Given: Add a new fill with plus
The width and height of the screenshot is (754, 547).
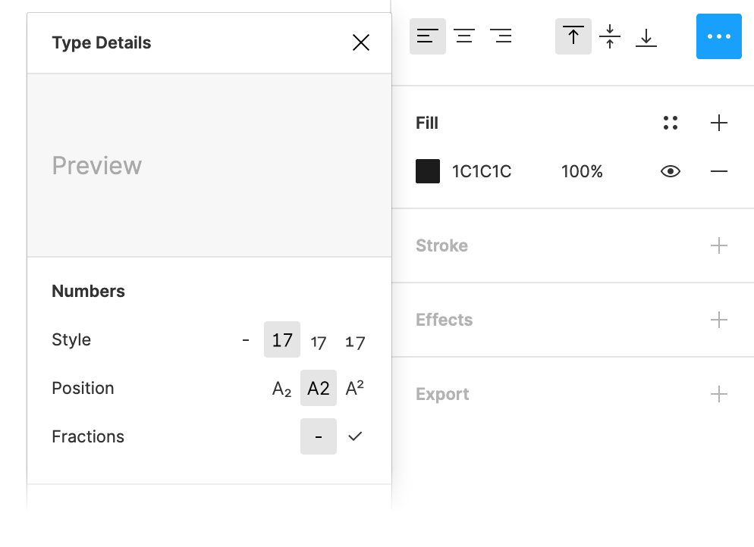Looking at the screenshot, I should 719,123.
